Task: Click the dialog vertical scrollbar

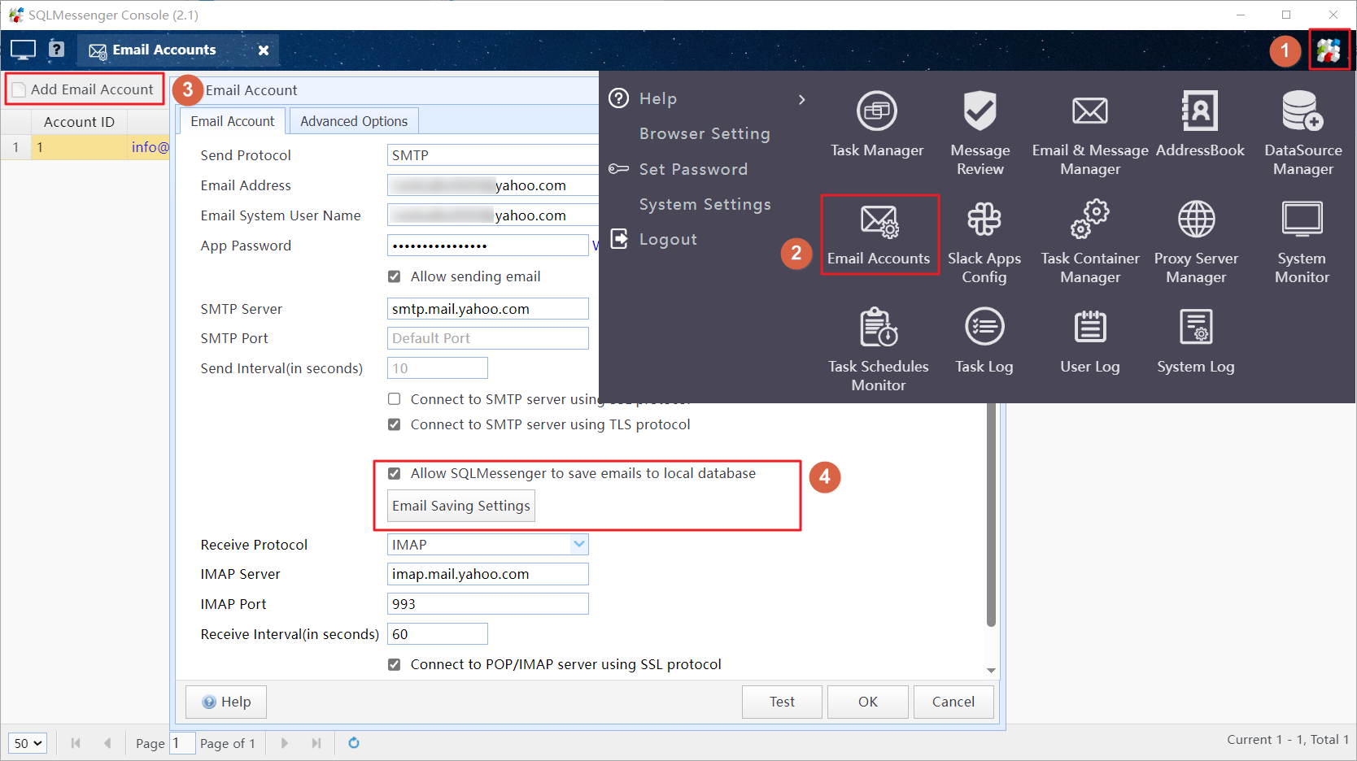Action: [x=991, y=515]
